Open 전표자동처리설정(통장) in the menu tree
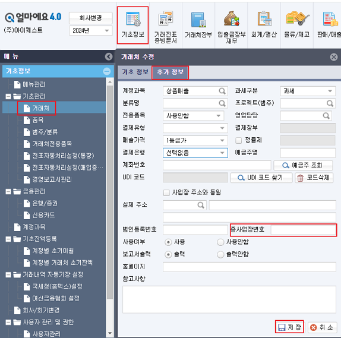Screen dimensions: 341x338 pyautogui.click(x=59, y=156)
